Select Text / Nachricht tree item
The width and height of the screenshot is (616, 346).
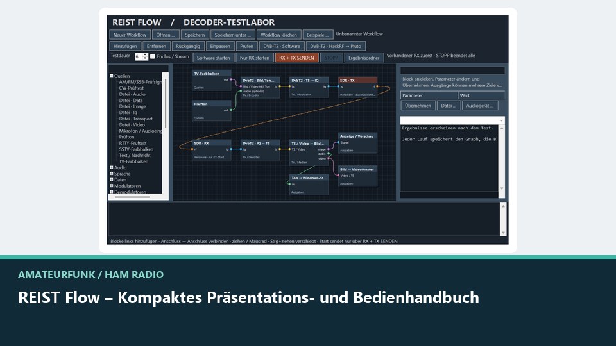135,155
